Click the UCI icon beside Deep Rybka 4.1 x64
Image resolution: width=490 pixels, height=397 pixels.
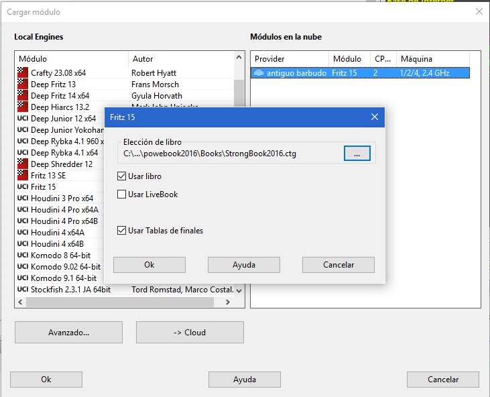(x=23, y=152)
